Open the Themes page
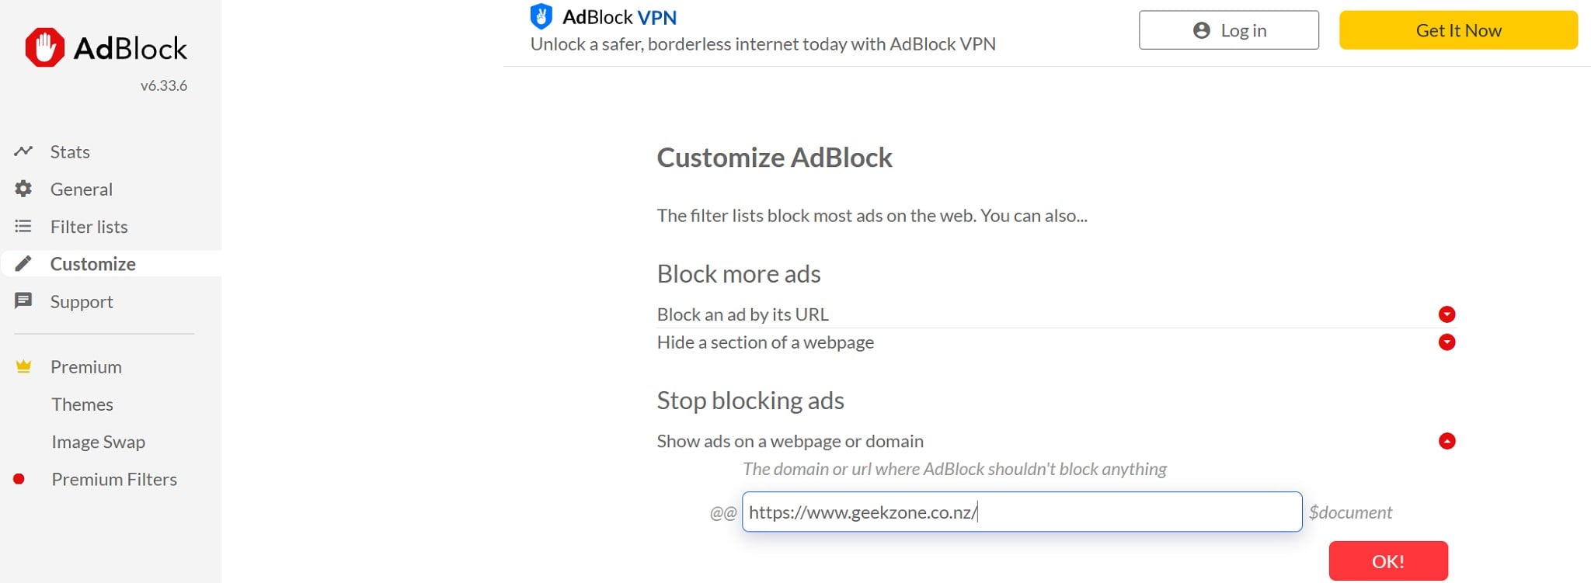 pyautogui.click(x=82, y=404)
